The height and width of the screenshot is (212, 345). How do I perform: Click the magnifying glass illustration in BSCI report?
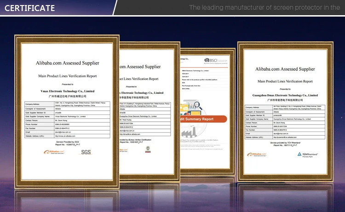coord(198,106)
